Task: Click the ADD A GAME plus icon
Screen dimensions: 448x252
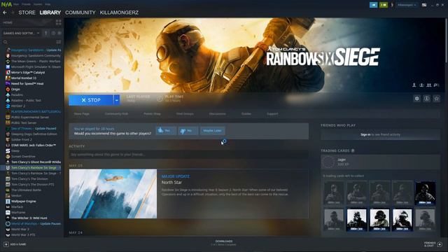Action: click(6, 244)
